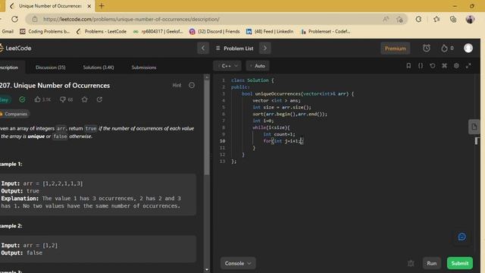Switch to Solutions (3.4K) tab

(x=99, y=67)
